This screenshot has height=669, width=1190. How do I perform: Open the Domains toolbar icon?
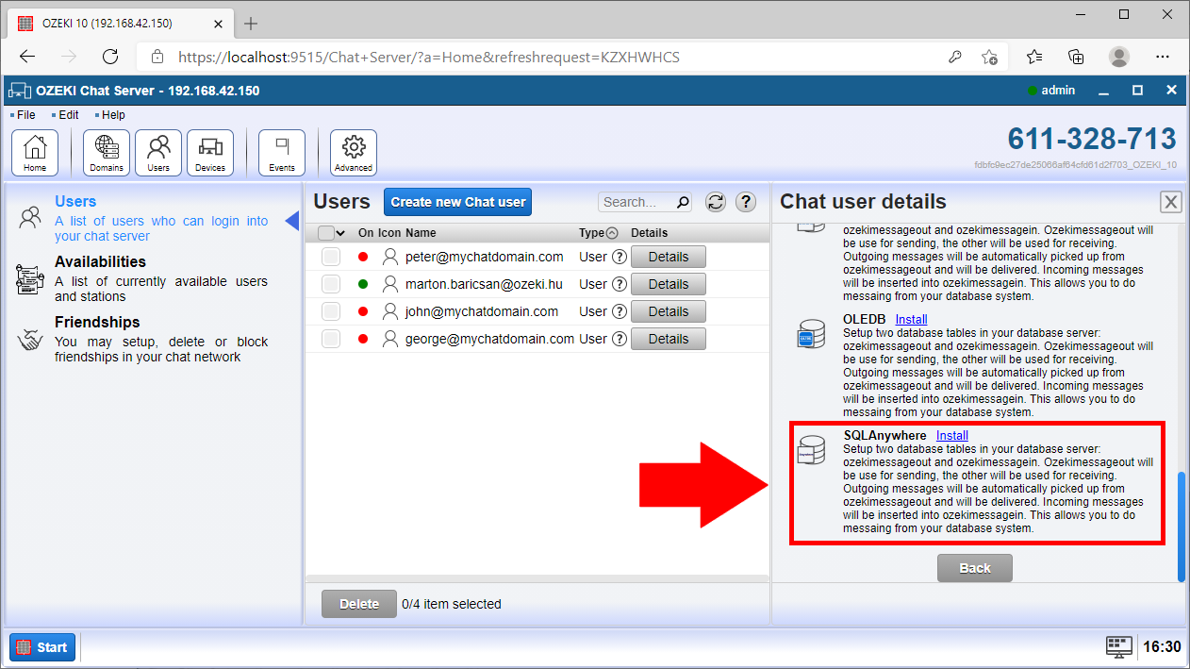point(107,153)
